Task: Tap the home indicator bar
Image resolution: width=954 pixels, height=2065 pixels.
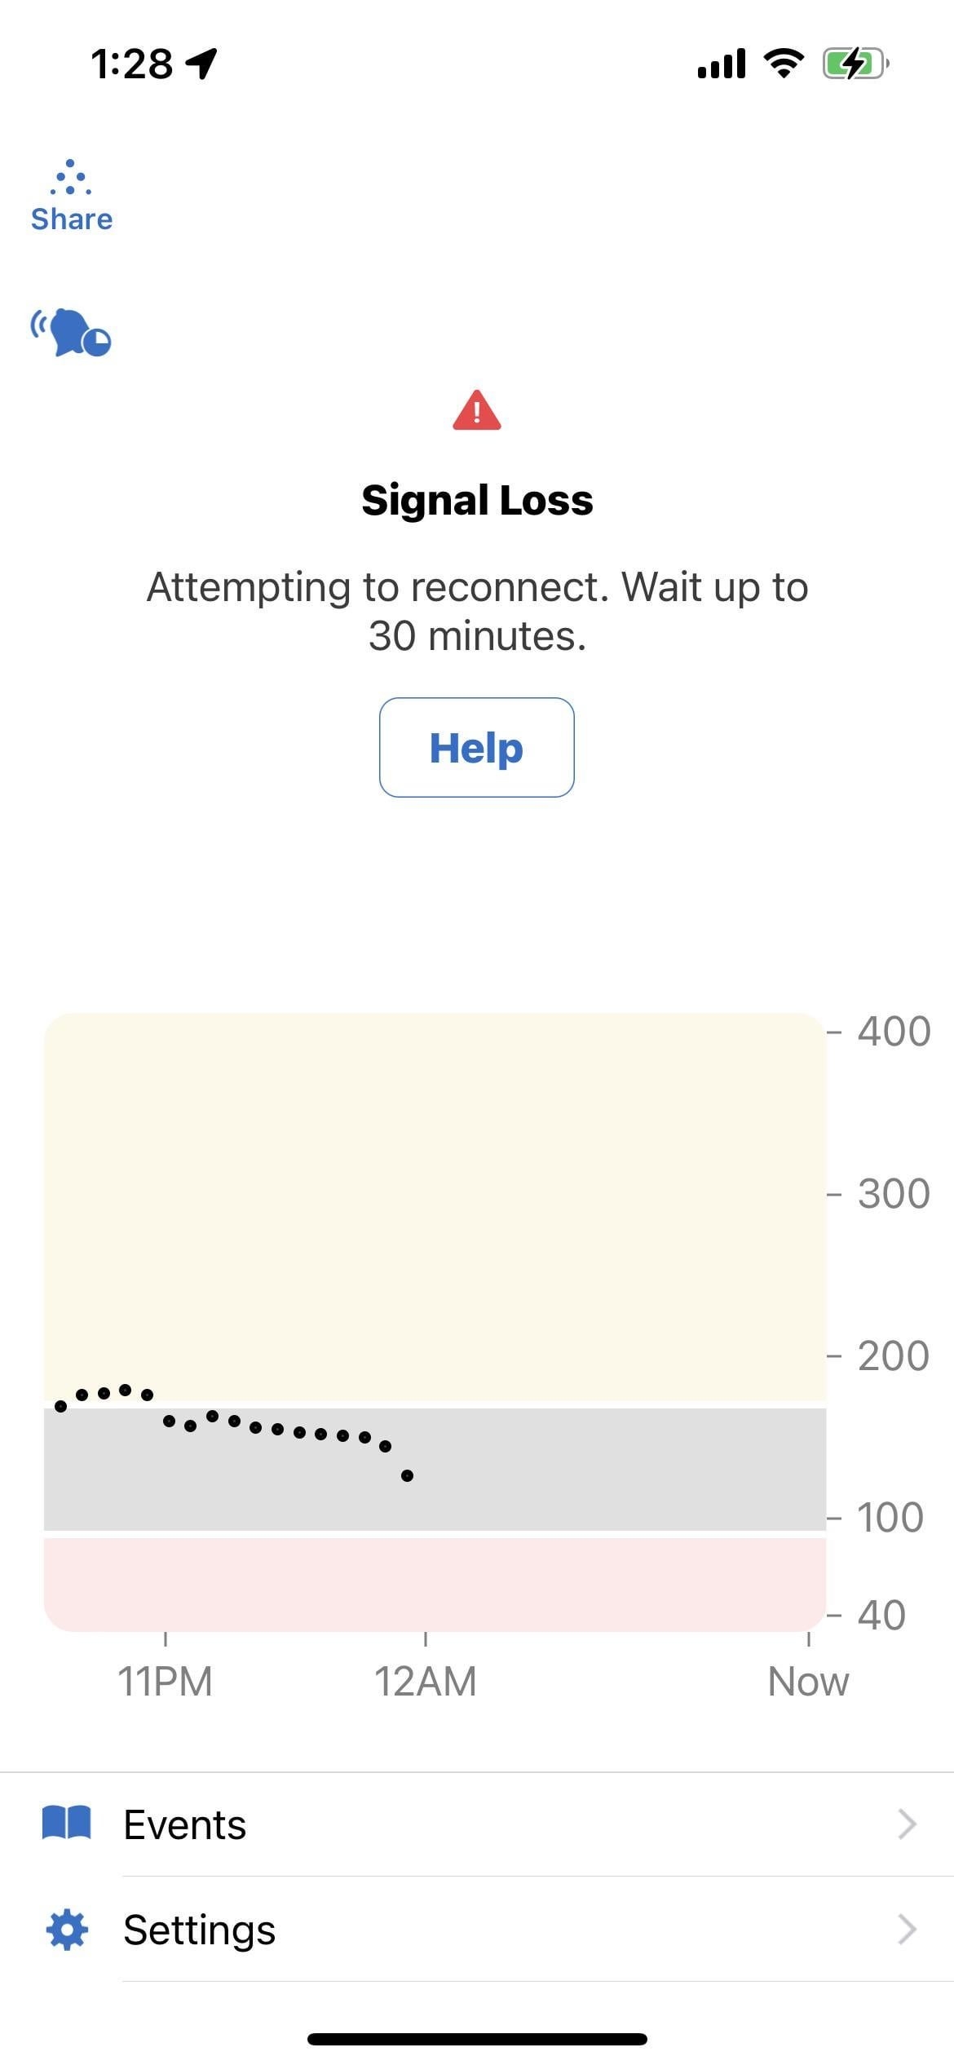Action: pos(477,2039)
